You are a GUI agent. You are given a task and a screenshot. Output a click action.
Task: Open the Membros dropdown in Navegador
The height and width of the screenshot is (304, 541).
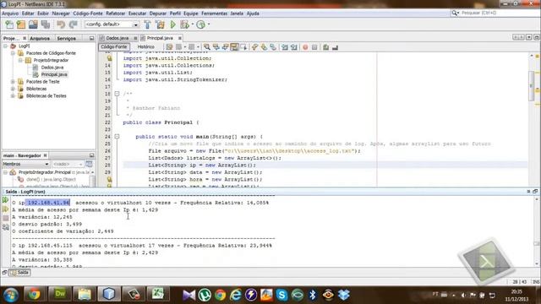pos(25,164)
